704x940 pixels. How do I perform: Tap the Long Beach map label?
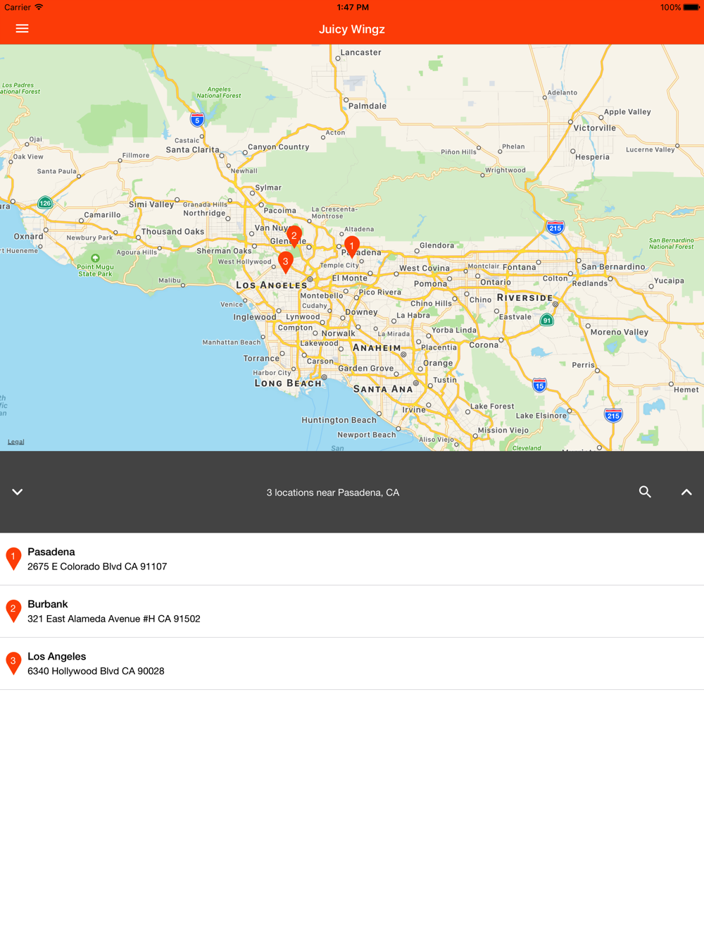pos(288,383)
